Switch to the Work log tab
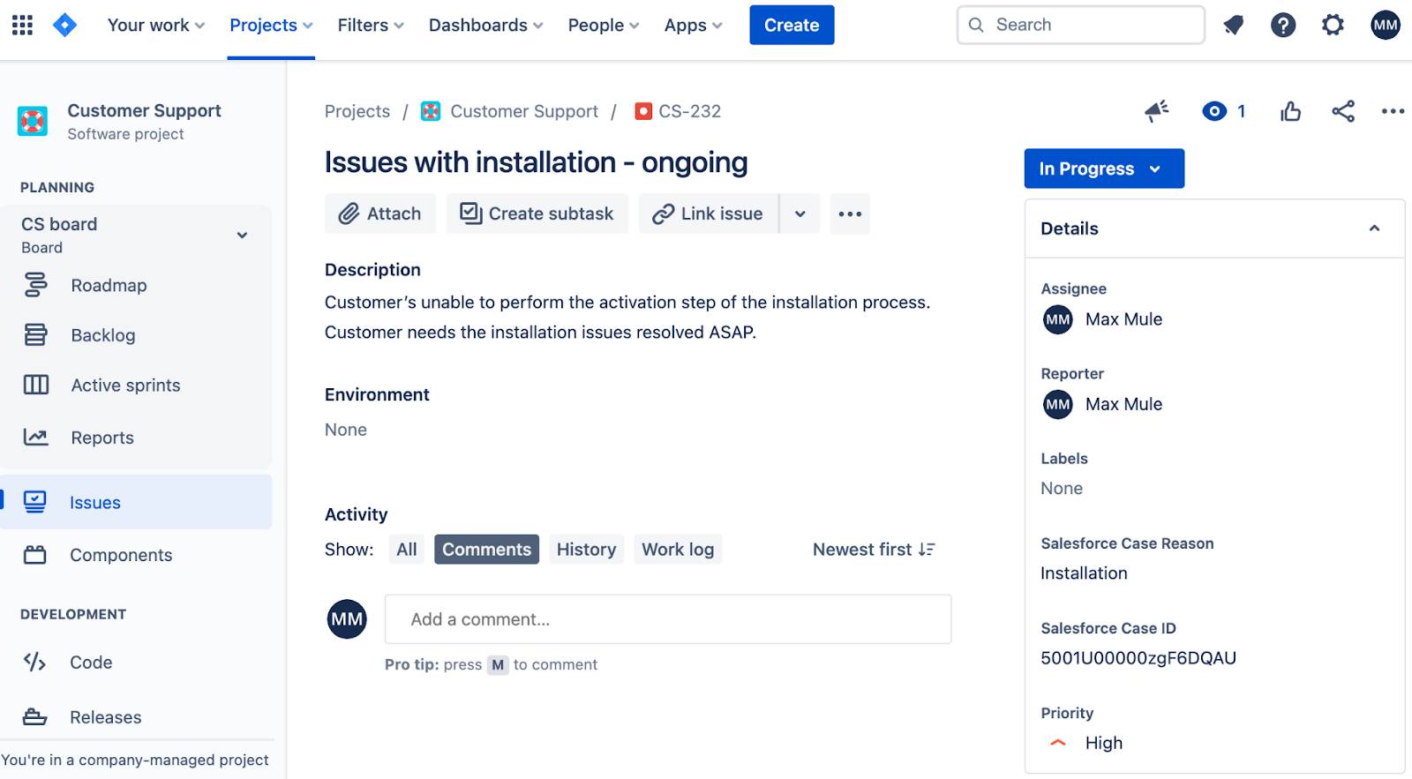The height and width of the screenshot is (779, 1412). click(x=678, y=550)
